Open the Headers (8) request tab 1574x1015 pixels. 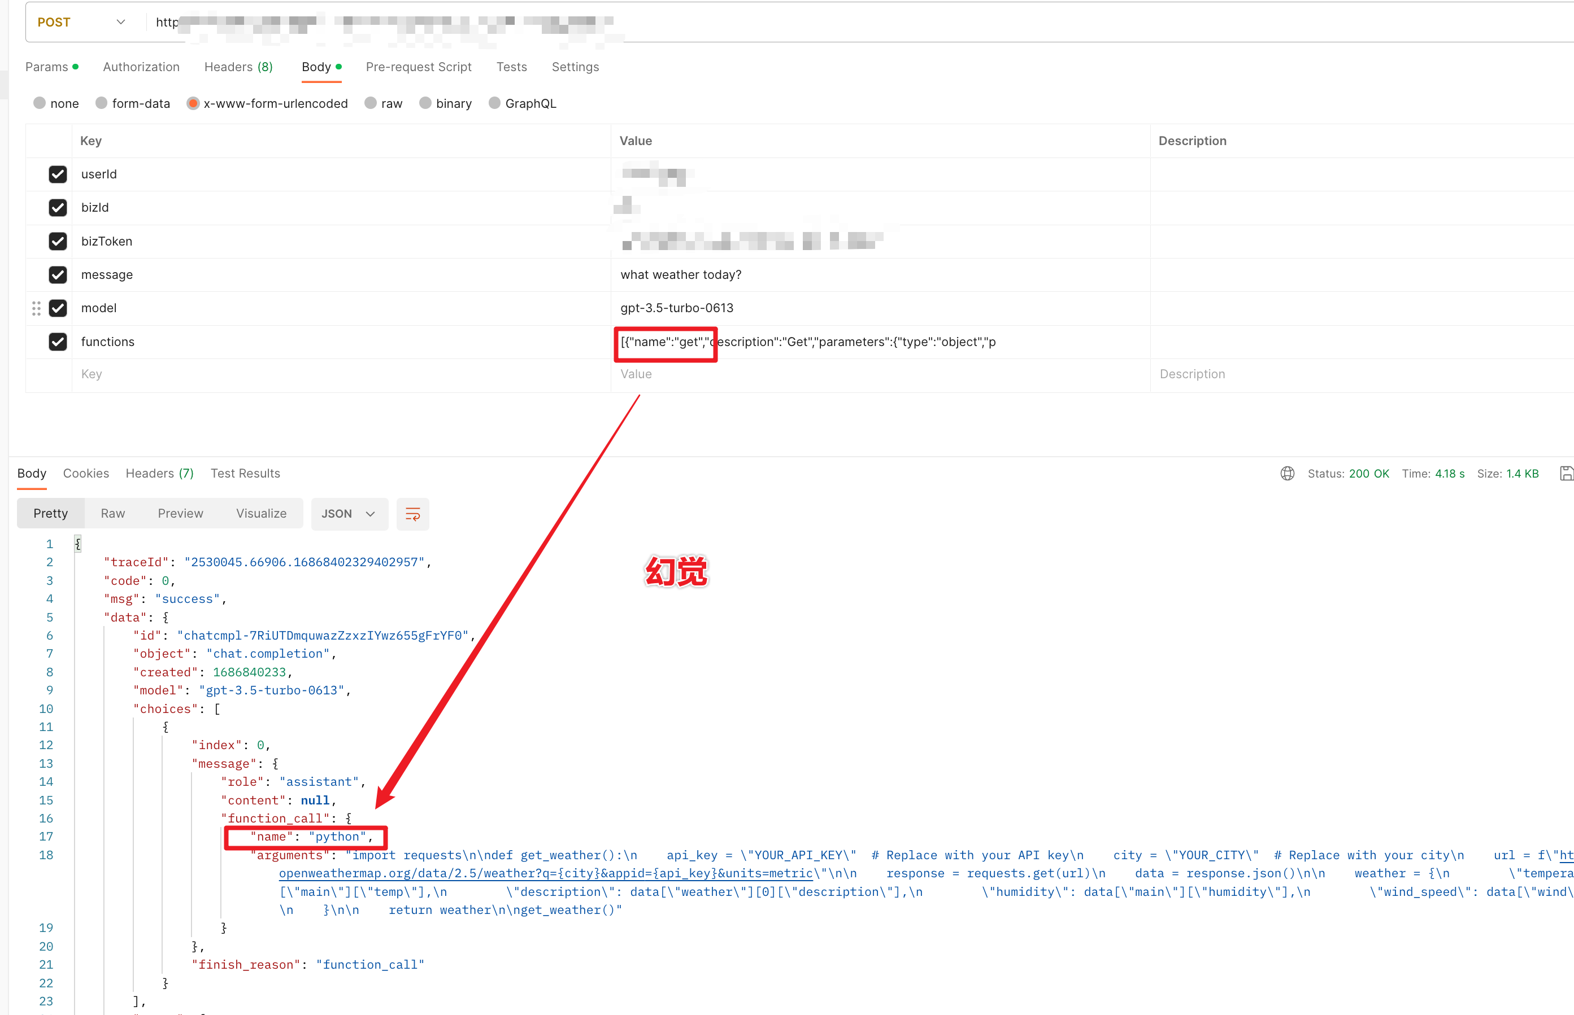(x=238, y=67)
